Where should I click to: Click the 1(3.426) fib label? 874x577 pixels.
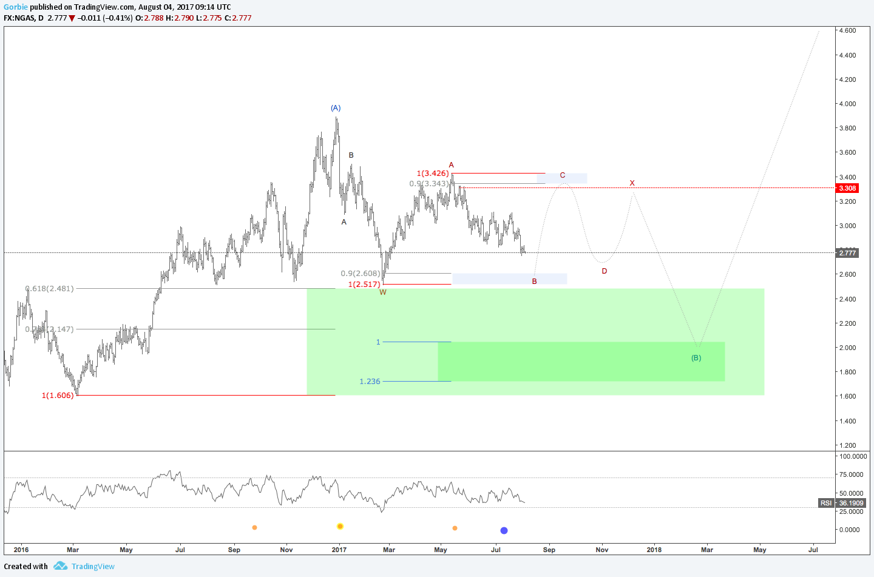(433, 174)
